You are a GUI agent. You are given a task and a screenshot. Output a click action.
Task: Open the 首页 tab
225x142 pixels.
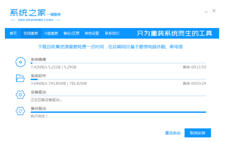[x=13, y=33]
